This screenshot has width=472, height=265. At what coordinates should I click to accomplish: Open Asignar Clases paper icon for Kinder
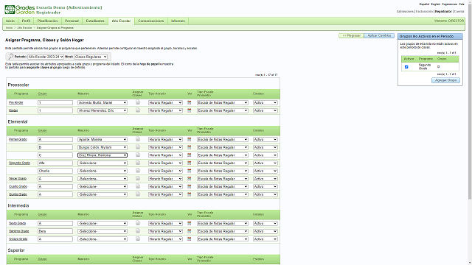138,110
